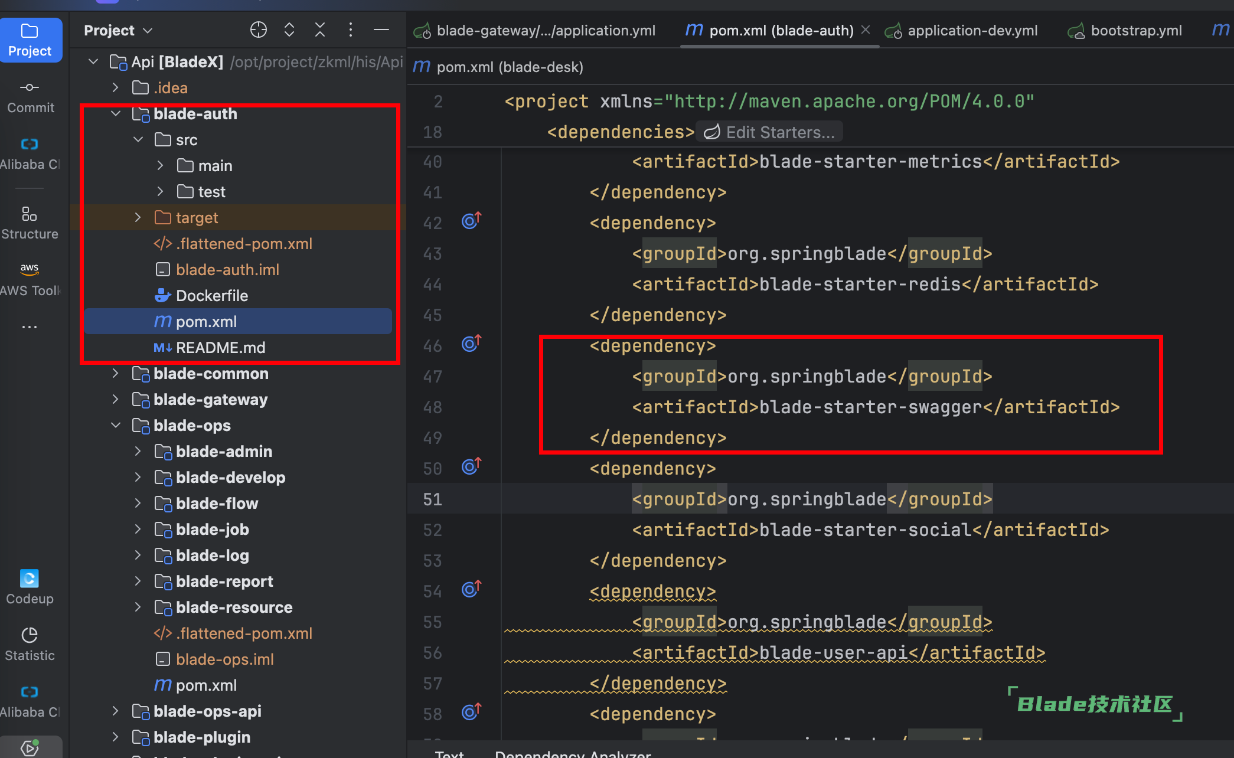Click blade-starter-social artifactId on line 52

pos(865,530)
